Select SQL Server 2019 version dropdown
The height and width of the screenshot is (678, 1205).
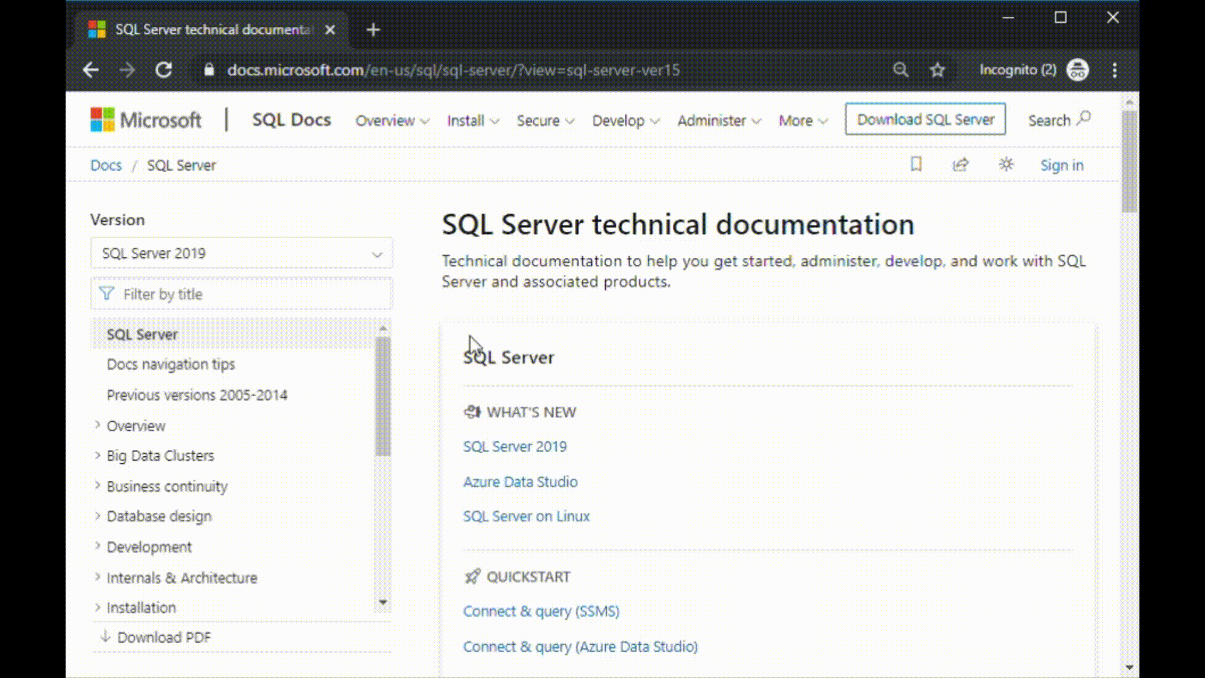(x=241, y=254)
